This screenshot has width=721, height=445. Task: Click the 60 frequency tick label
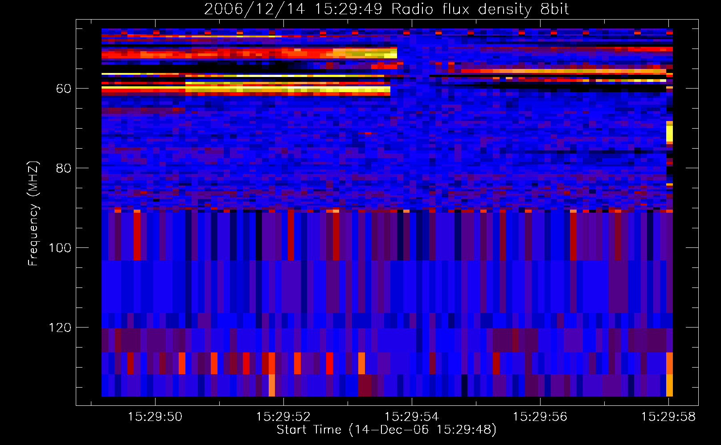click(x=63, y=89)
